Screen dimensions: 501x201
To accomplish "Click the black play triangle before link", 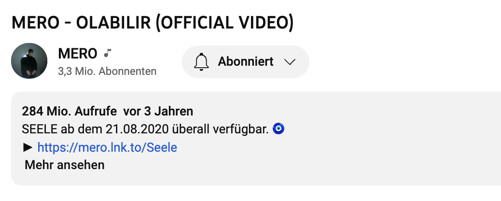I will pos(27,147).
